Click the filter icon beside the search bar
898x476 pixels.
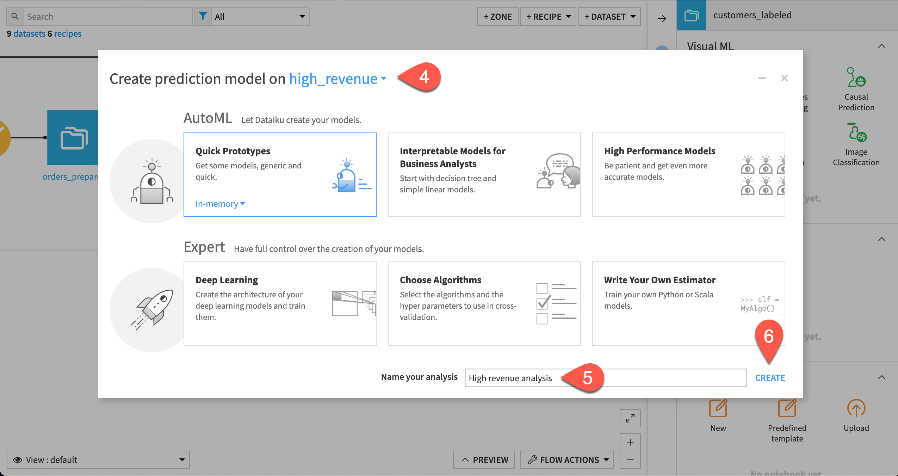pyautogui.click(x=203, y=16)
